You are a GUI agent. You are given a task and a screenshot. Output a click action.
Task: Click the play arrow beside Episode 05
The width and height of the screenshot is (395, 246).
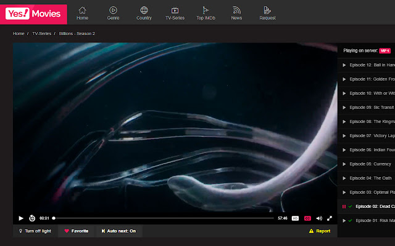pyautogui.click(x=344, y=164)
